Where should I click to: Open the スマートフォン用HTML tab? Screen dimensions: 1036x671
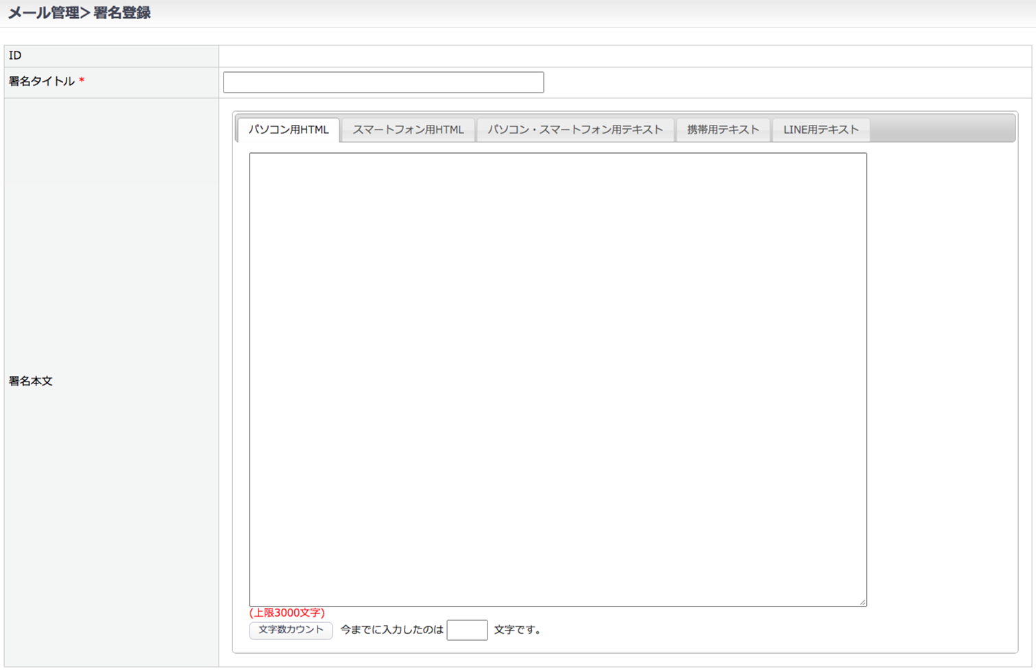(408, 130)
